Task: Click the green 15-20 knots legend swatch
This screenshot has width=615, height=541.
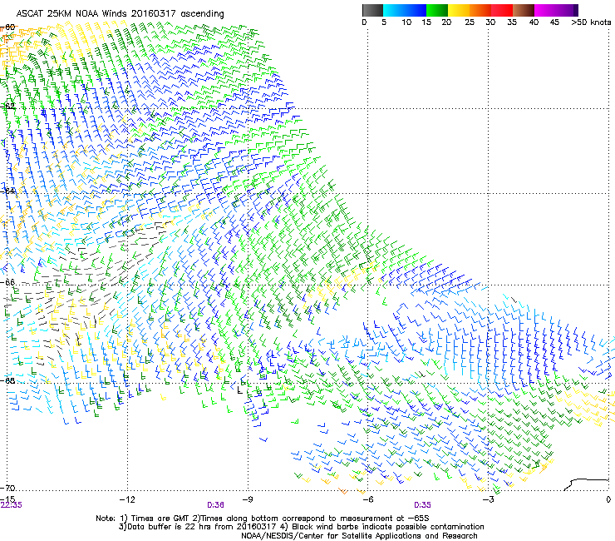Action: tap(437, 10)
